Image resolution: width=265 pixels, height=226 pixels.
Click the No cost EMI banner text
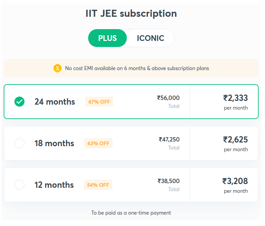[137, 68]
